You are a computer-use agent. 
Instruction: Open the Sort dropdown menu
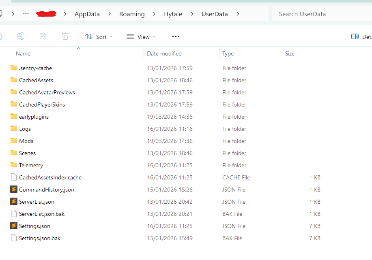tap(99, 37)
